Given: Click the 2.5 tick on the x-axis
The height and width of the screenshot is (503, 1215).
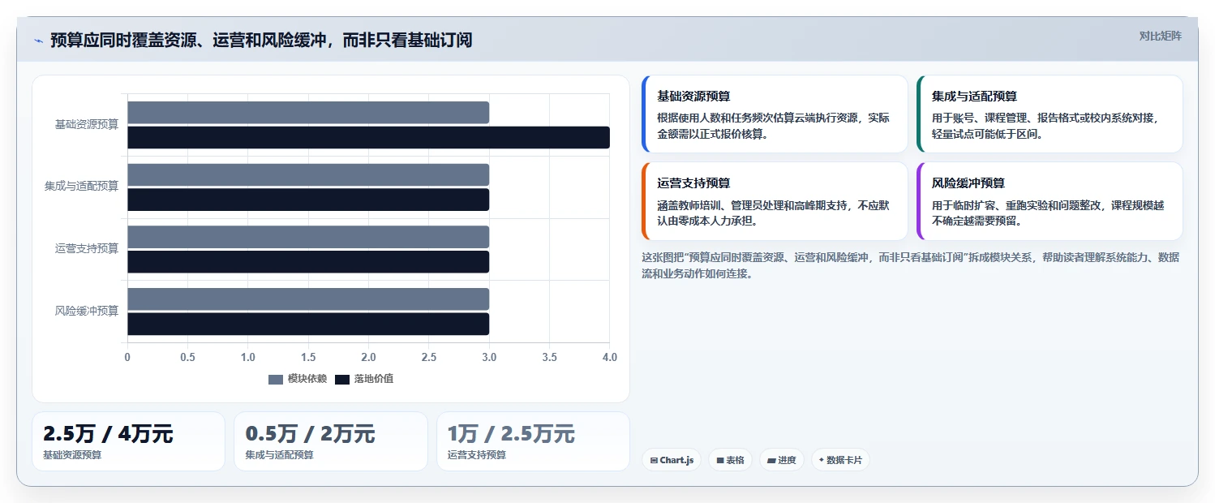Looking at the screenshot, I should (429, 357).
